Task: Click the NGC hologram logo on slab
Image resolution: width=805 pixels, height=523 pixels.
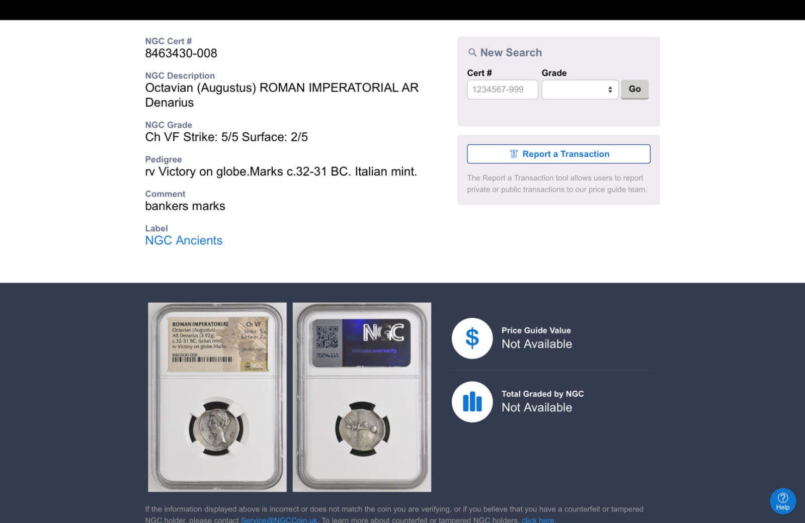Action: tap(383, 333)
